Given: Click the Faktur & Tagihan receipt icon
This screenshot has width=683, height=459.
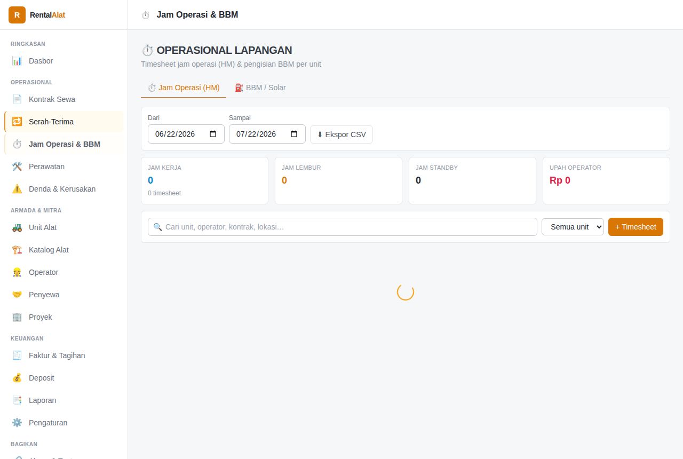Looking at the screenshot, I should click(17, 355).
